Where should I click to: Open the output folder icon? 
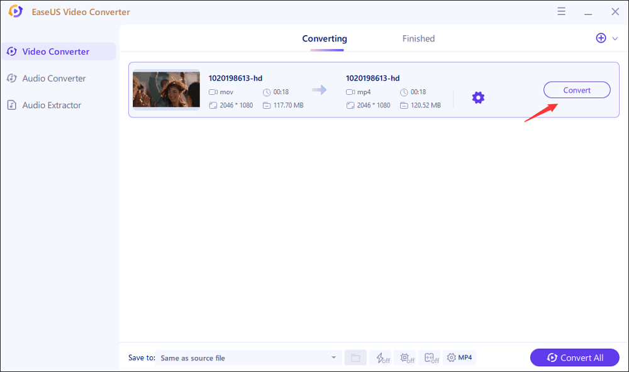[x=355, y=357]
